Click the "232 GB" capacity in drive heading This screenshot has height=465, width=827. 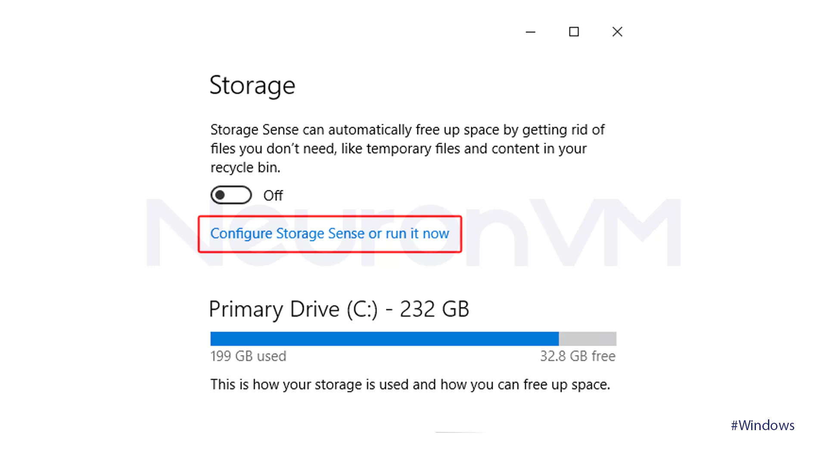pyautogui.click(x=434, y=309)
